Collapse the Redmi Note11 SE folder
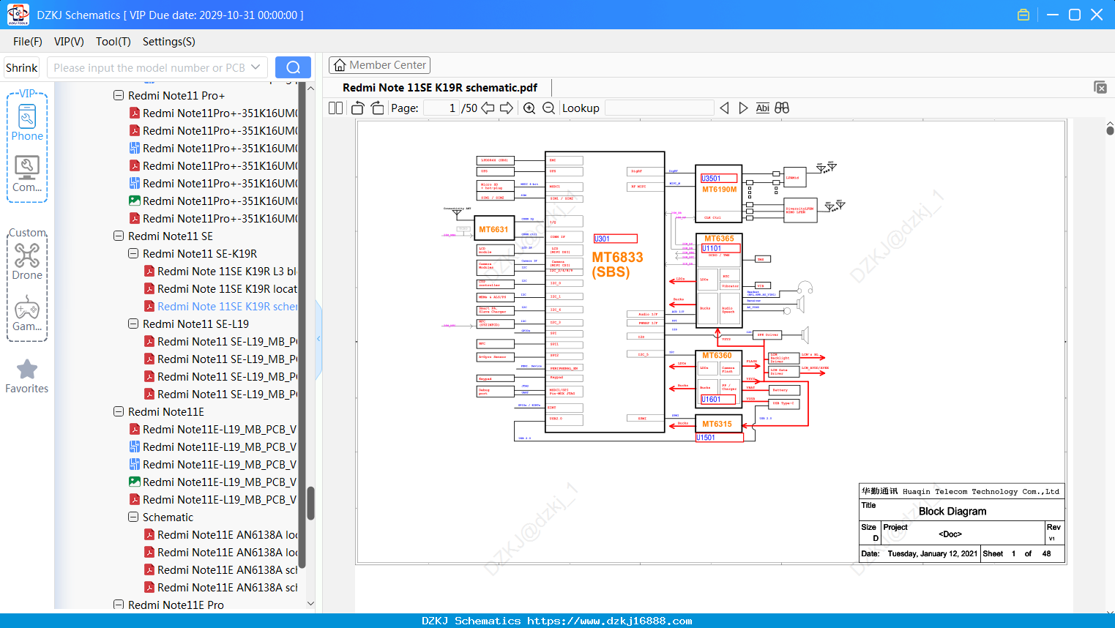 click(x=119, y=236)
